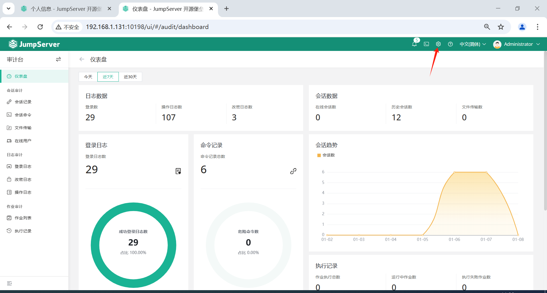Viewport: 547px width, 293px height.
Task: Open the web terminal icon in header
Action: tap(426, 44)
